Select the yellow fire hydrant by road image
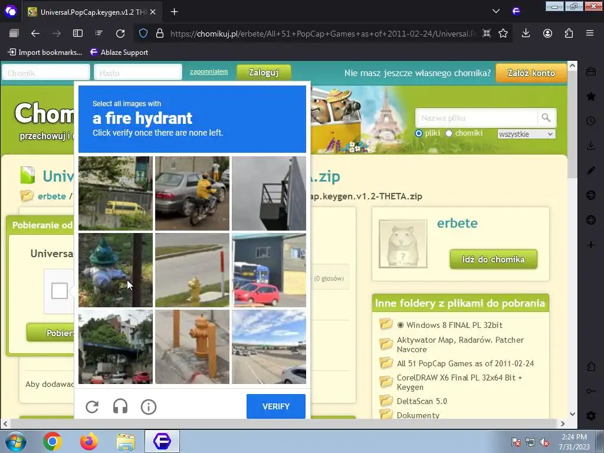The width and height of the screenshot is (604, 453). click(192, 270)
